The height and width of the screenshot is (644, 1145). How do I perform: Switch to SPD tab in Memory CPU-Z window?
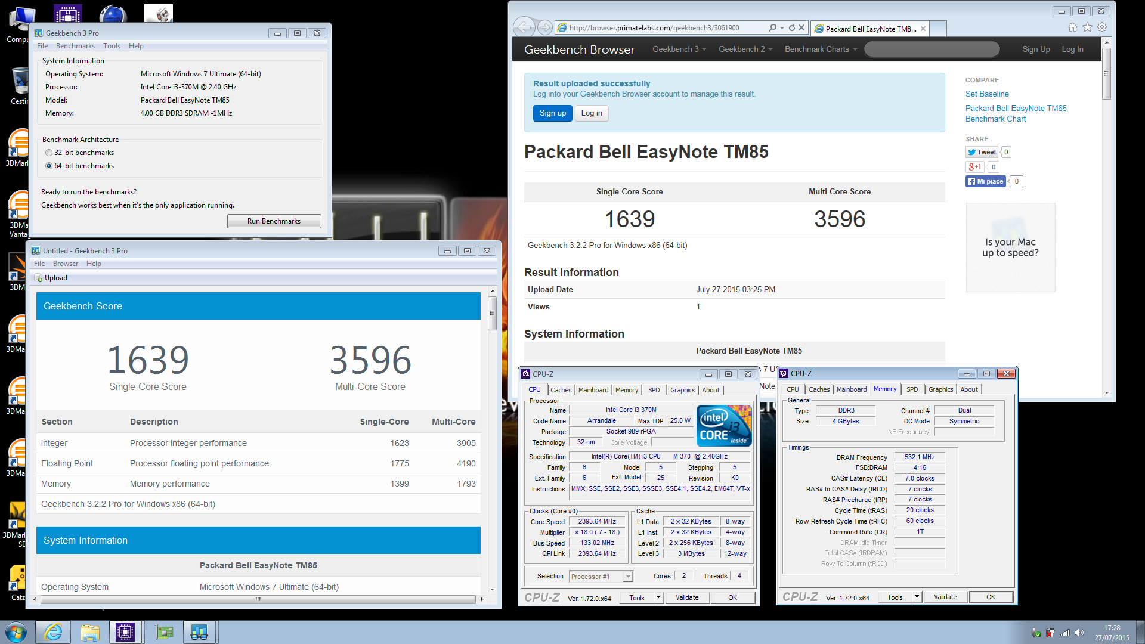pos(912,389)
